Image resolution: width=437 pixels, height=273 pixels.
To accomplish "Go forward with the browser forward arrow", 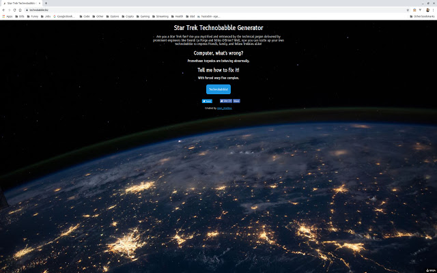I will click(9, 10).
